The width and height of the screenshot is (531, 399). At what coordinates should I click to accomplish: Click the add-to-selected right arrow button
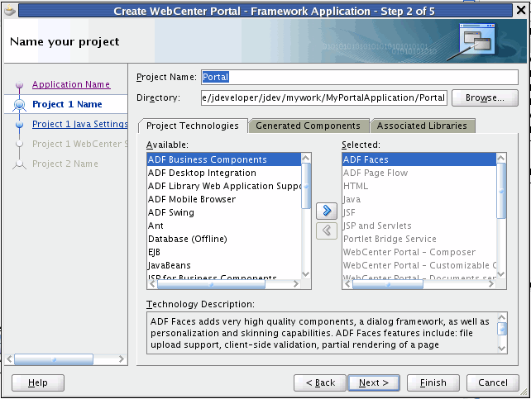click(x=327, y=211)
